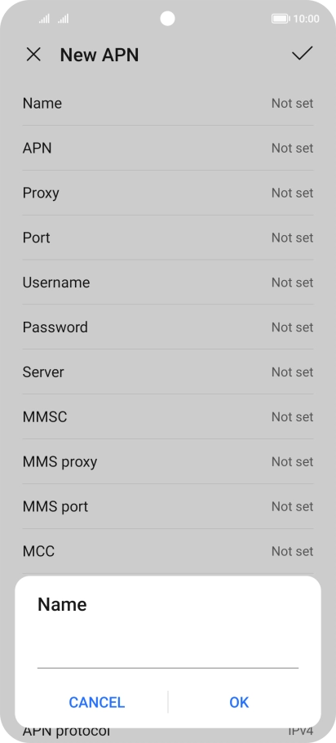Open the Password setting

[168, 327]
